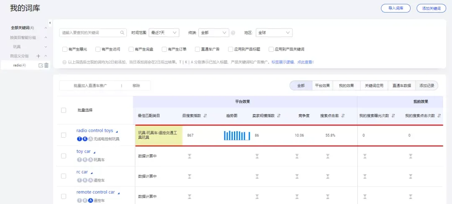Switch to the 直通车数据 tab
The width and height of the screenshot is (452, 204).
click(401, 86)
